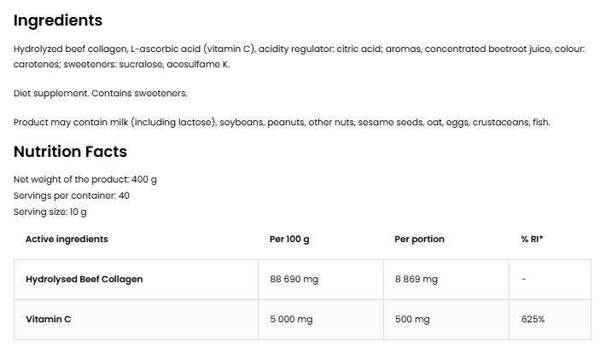The height and width of the screenshot is (353, 606).
Task: Click the Nutrition Facts heading
Action: (x=70, y=152)
